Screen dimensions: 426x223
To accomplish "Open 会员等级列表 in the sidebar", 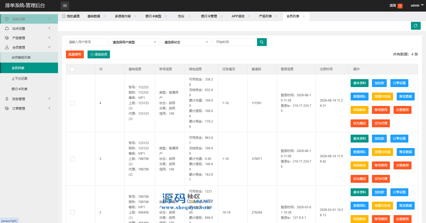I will coord(29,57).
